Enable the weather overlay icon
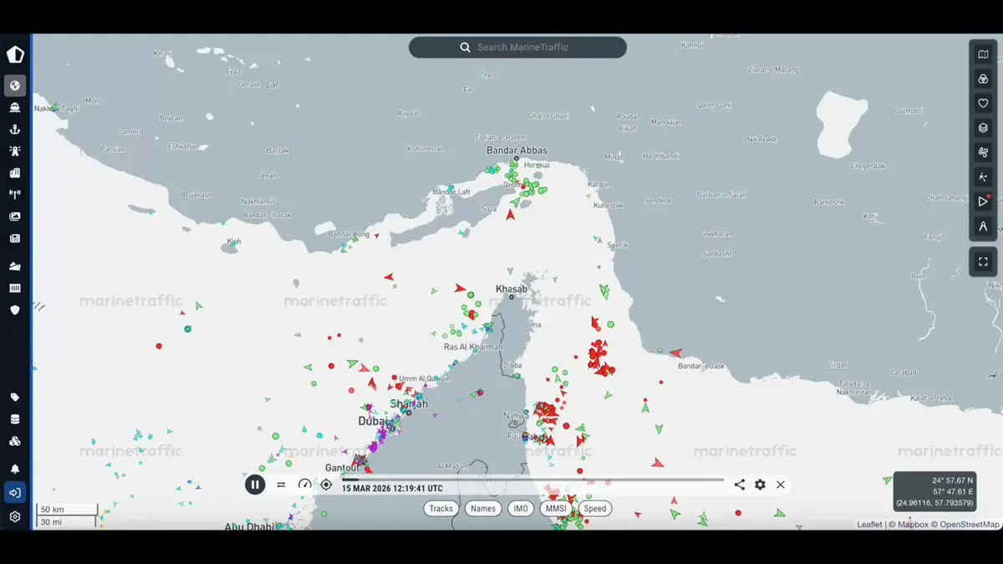Screen dimensions: 1003x564 coord(983,151)
